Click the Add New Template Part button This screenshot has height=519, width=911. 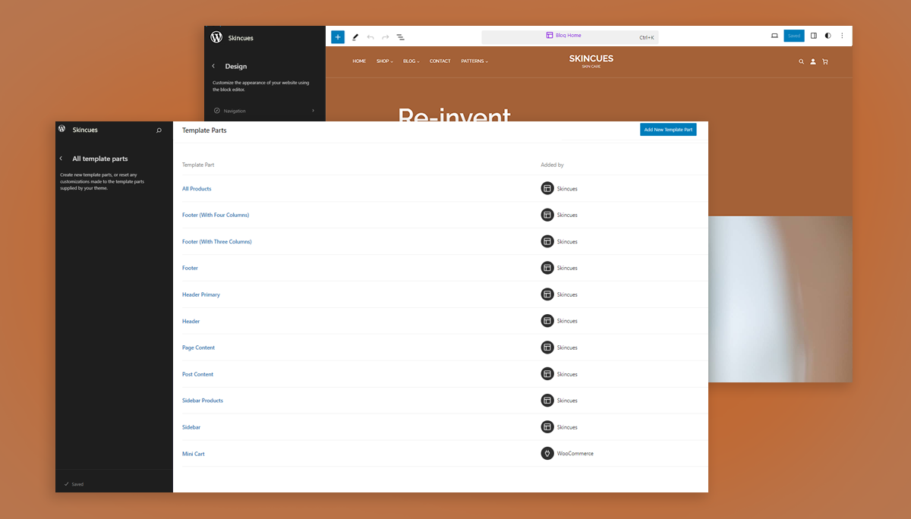668,129
